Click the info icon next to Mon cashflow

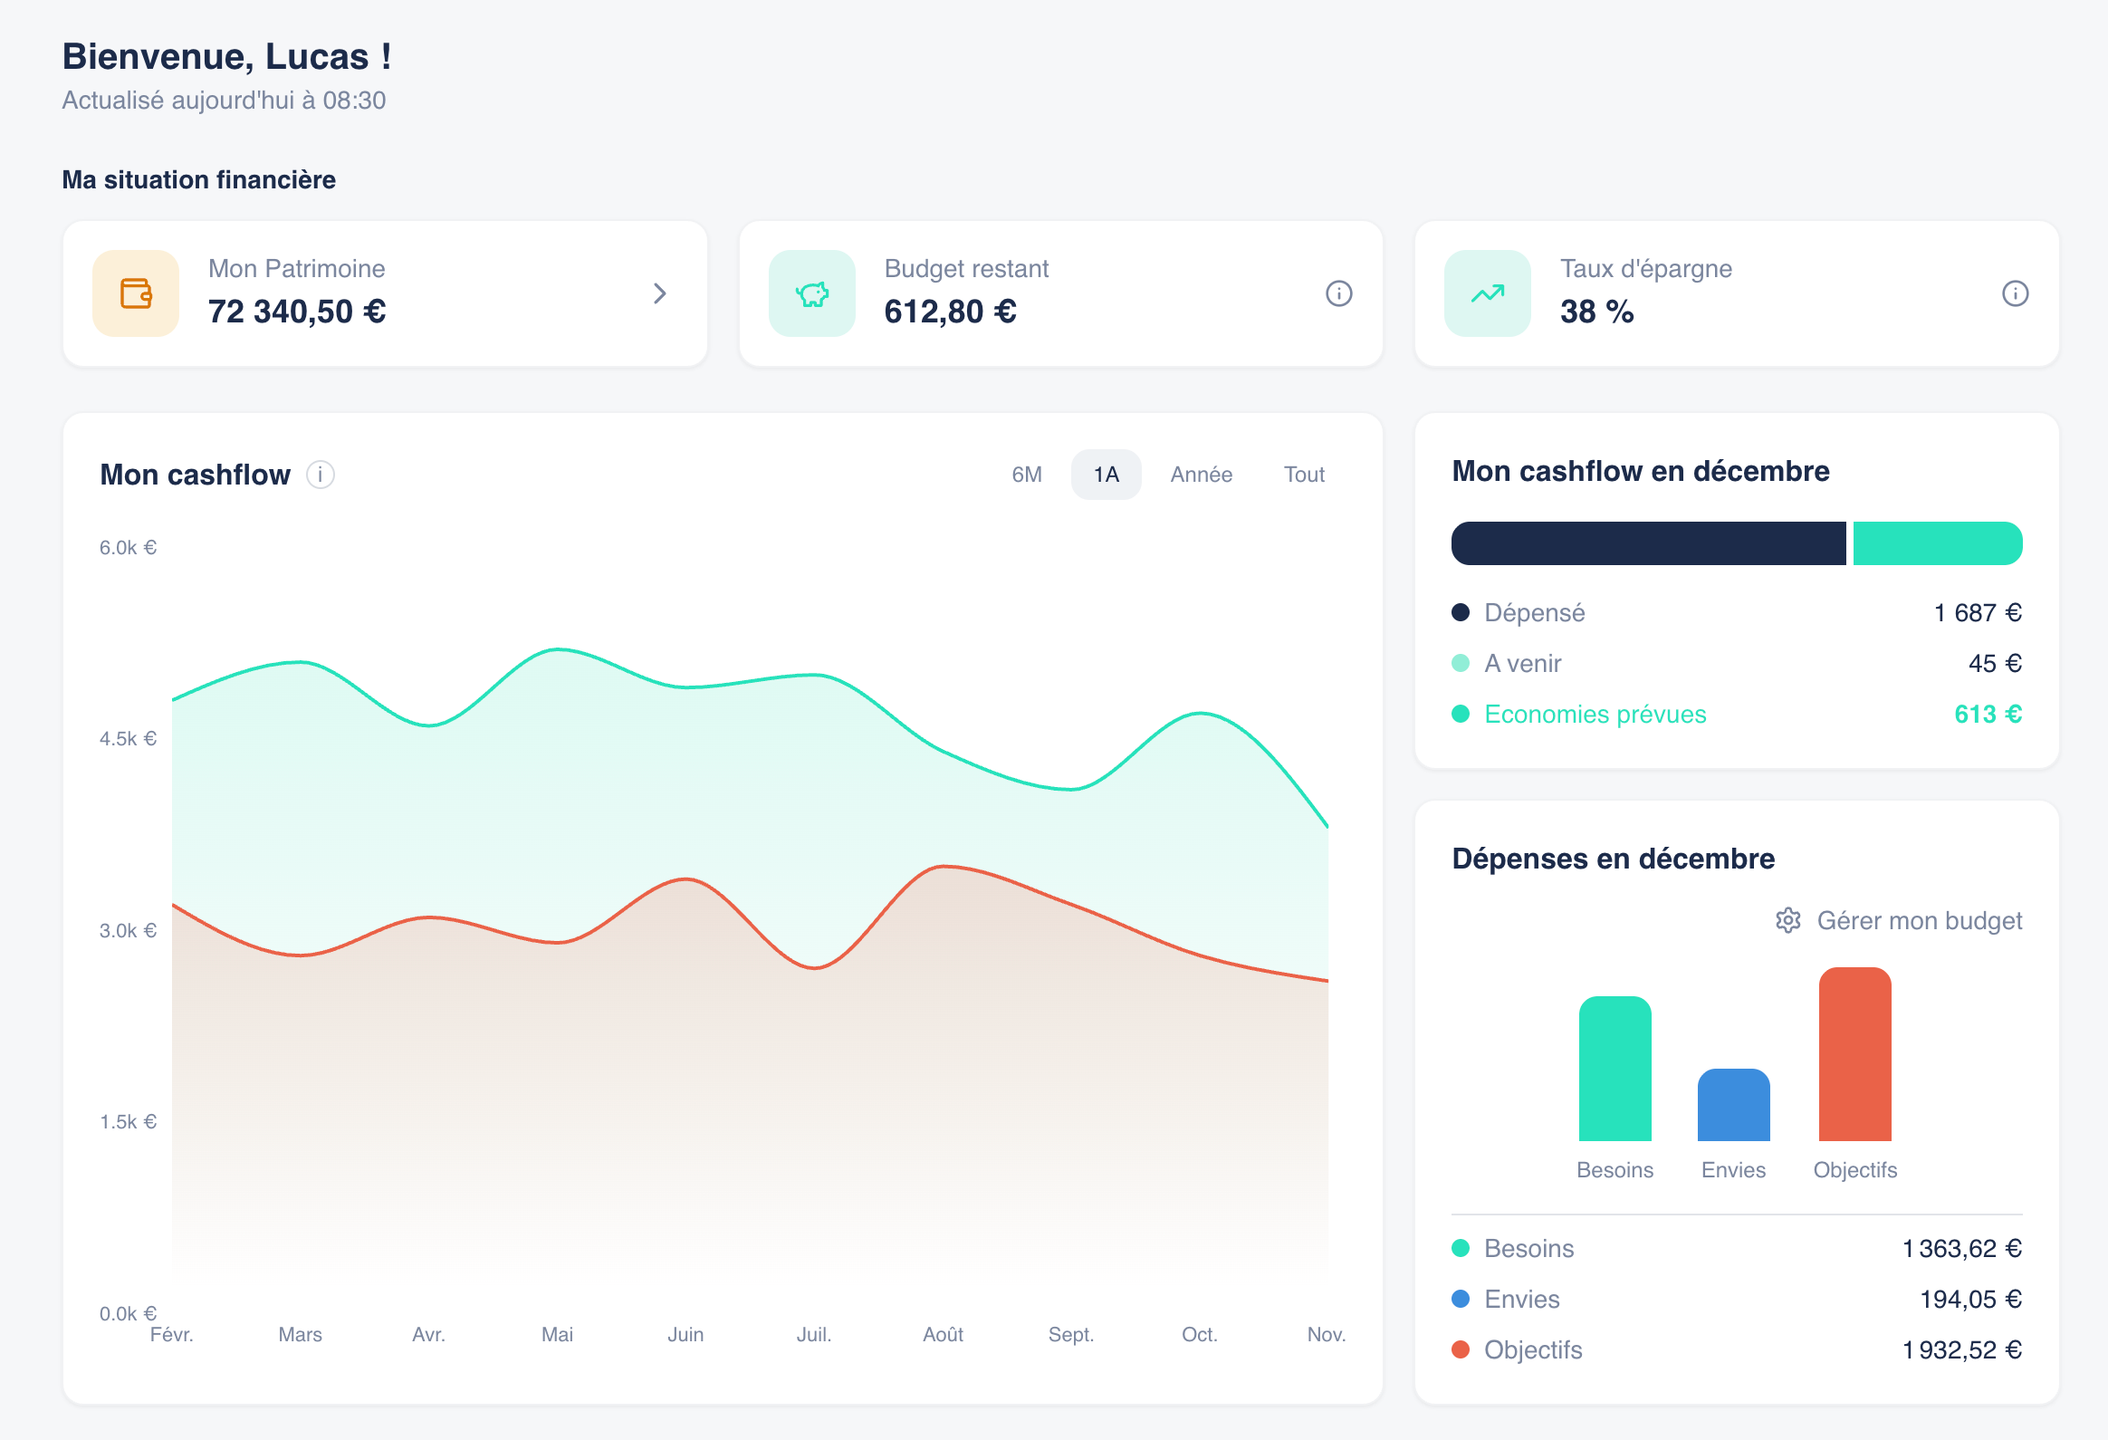pyautogui.click(x=321, y=475)
